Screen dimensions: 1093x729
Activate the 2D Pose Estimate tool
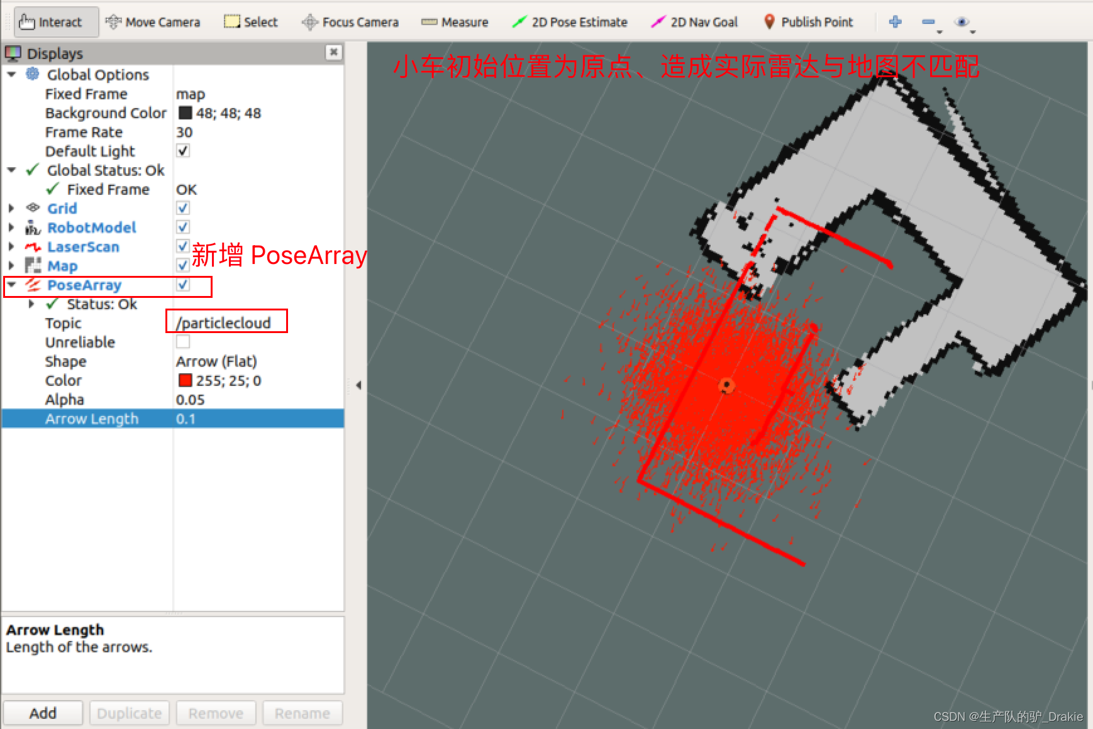tap(569, 22)
